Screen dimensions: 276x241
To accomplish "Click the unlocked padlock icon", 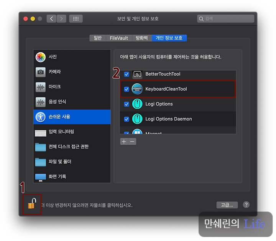I will (x=32, y=203).
